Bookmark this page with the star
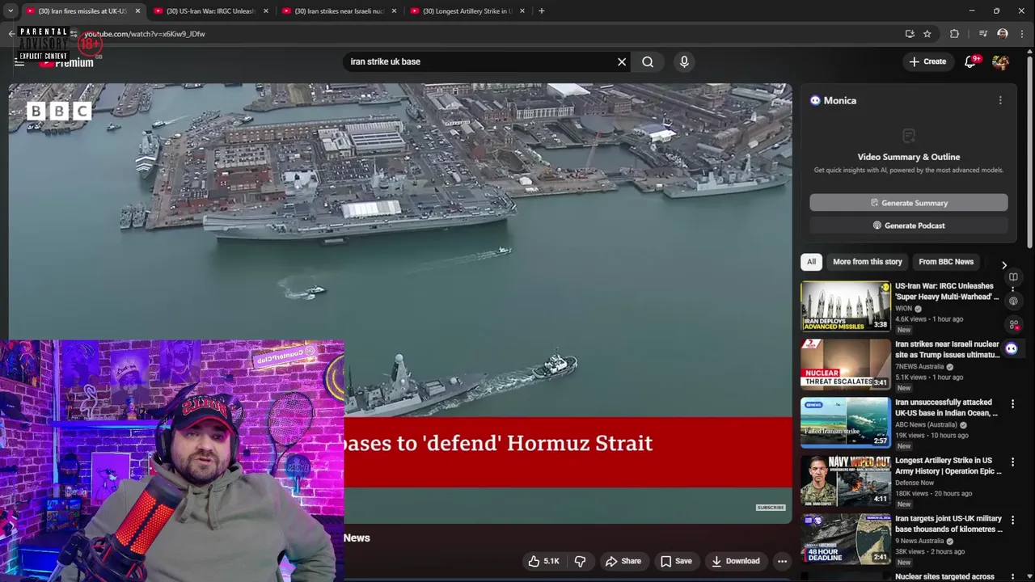Screen dimensions: 1035x582 (927, 34)
